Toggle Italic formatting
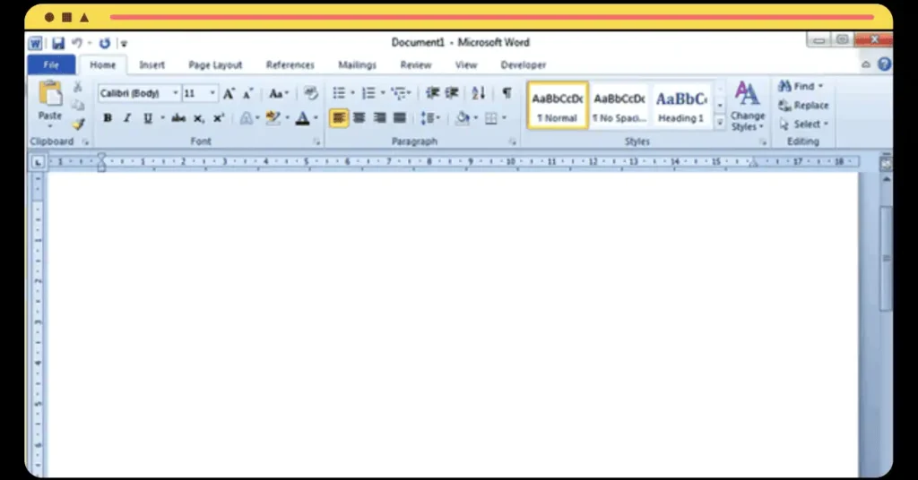Screen dimensions: 918x480 tap(127, 118)
